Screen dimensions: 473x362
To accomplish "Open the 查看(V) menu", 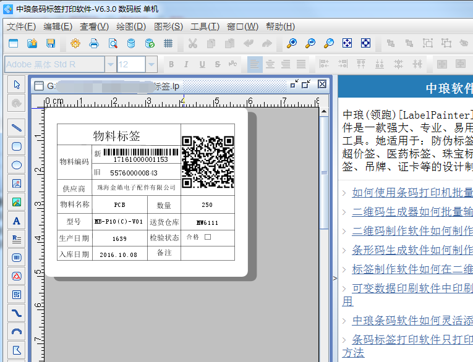I will (x=94, y=27).
